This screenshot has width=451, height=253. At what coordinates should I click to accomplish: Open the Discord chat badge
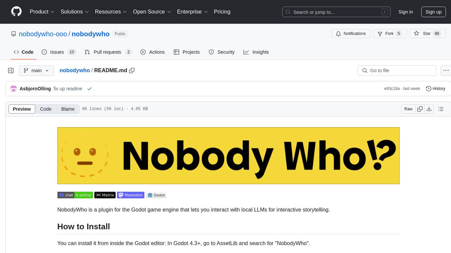(75, 195)
